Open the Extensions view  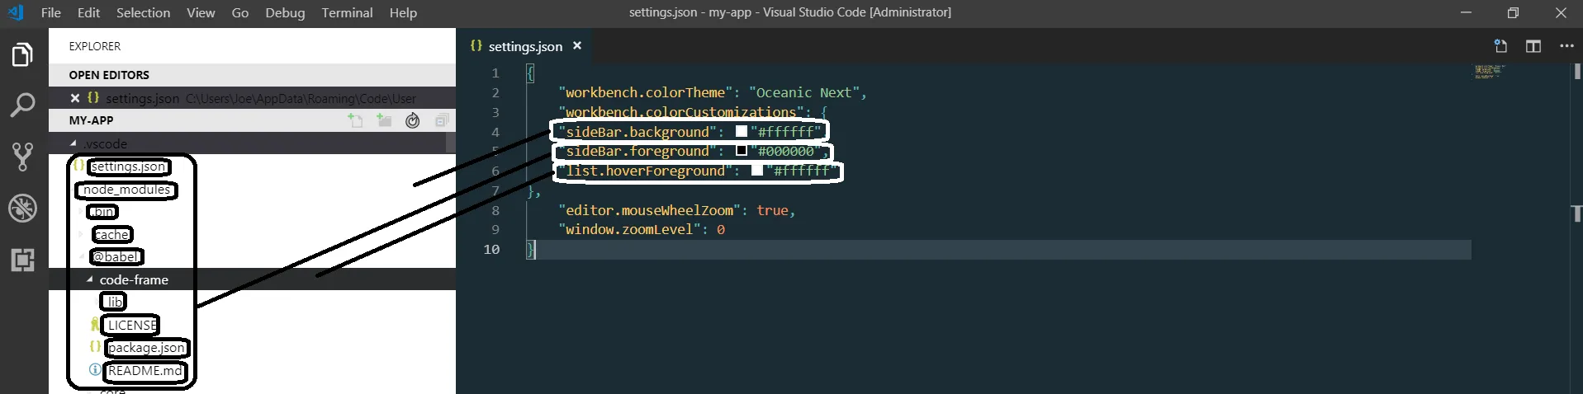tap(22, 260)
